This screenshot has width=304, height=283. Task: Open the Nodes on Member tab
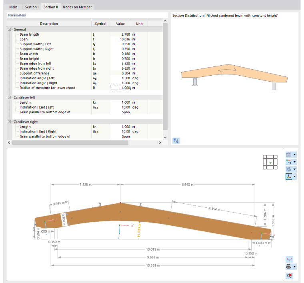pos(77,7)
